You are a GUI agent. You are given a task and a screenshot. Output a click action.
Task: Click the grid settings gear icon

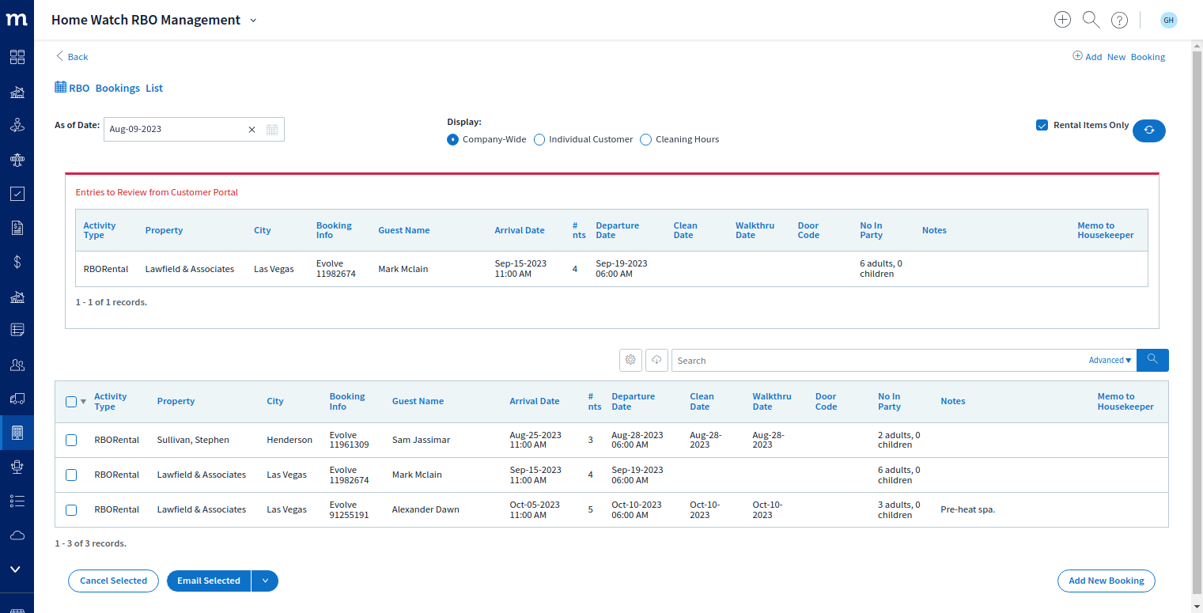point(630,360)
